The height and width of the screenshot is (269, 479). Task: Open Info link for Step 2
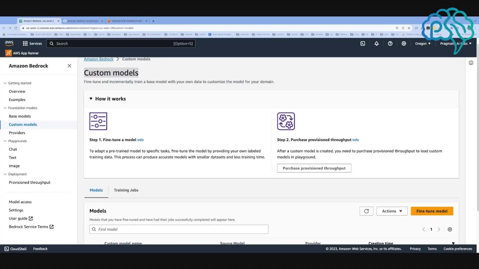click(x=356, y=140)
